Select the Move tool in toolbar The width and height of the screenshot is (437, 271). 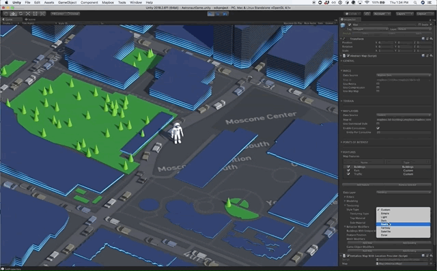click(x=13, y=14)
